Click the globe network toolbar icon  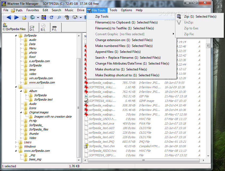[x=32, y=17]
